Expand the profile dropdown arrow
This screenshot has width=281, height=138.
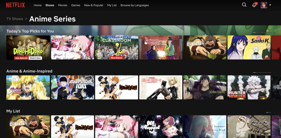(x=270, y=5)
